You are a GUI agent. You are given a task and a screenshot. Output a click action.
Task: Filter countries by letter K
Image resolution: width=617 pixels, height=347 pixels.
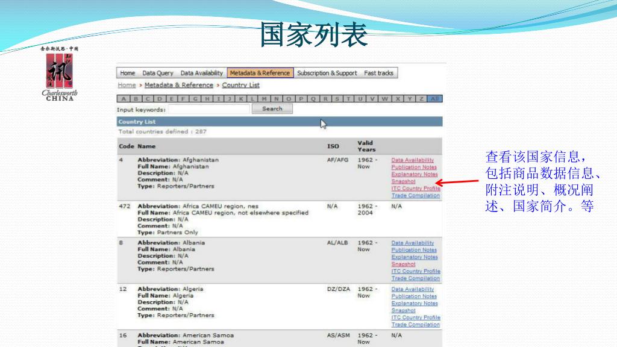[241, 99]
